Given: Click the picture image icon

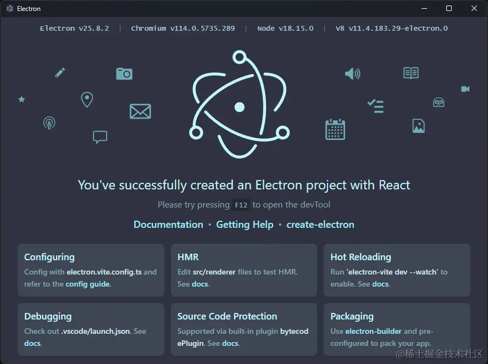Looking at the screenshot, I should click(x=418, y=126).
